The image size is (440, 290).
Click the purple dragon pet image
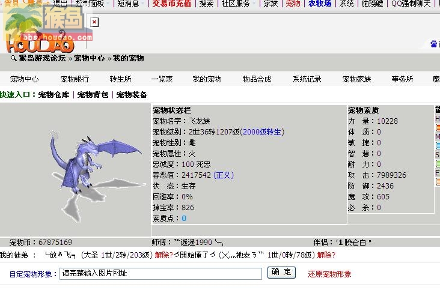point(97,175)
